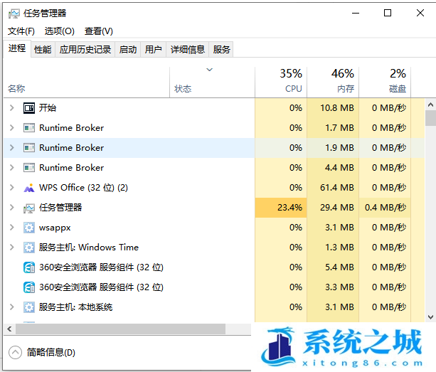Click the 61.4 MB memory value
Viewport: 436px width, 372px height.
click(336, 188)
